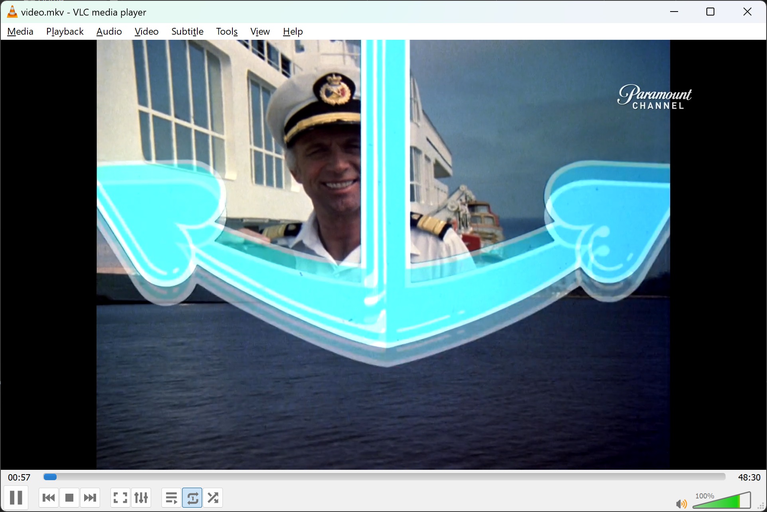Switch video to fullscreen mode
This screenshot has width=767, height=512.
coord(120,498)
